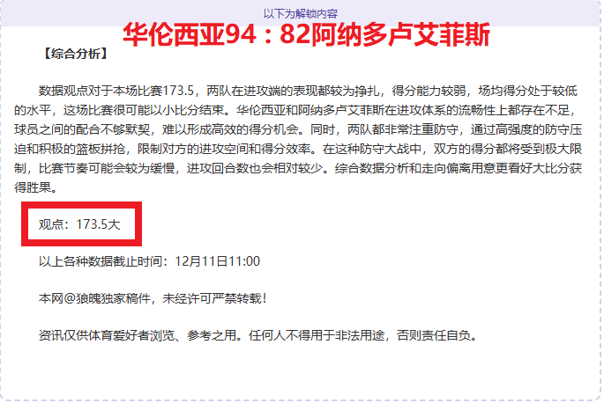The height and width of the screenshot is (403, 604).
Task: Click the 12月11日11:00 date text
Action: (218, 261)
